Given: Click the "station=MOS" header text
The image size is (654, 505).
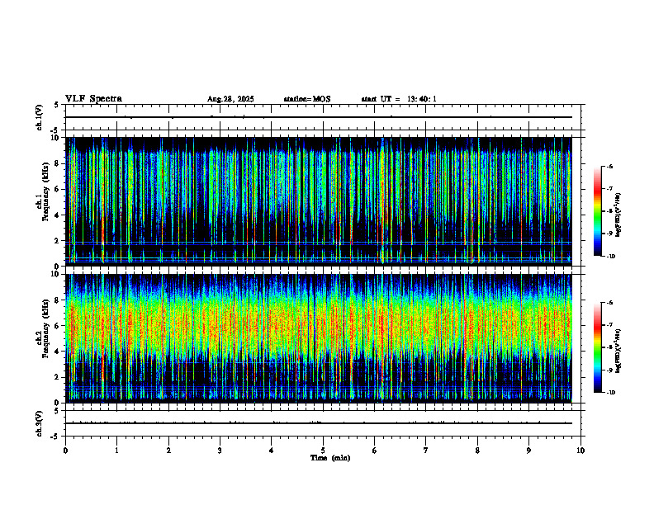Looking at the screenshot, I should point(307,99).
